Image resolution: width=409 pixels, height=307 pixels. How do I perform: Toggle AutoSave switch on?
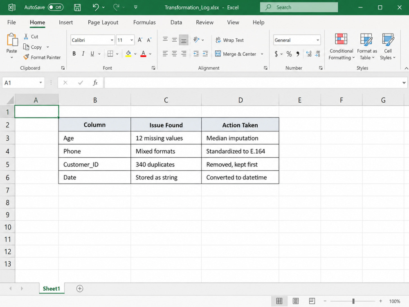coord(55,7)
